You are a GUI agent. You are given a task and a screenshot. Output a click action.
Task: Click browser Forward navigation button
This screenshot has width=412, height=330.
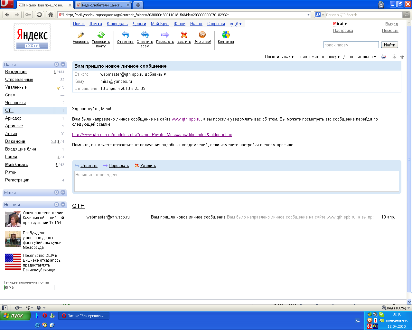17,15
